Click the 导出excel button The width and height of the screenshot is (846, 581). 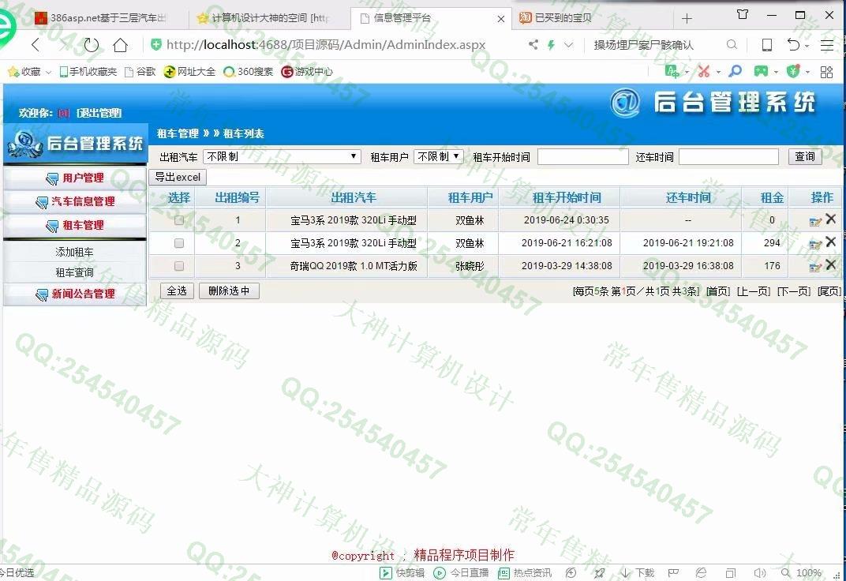(x=178, y=177)
